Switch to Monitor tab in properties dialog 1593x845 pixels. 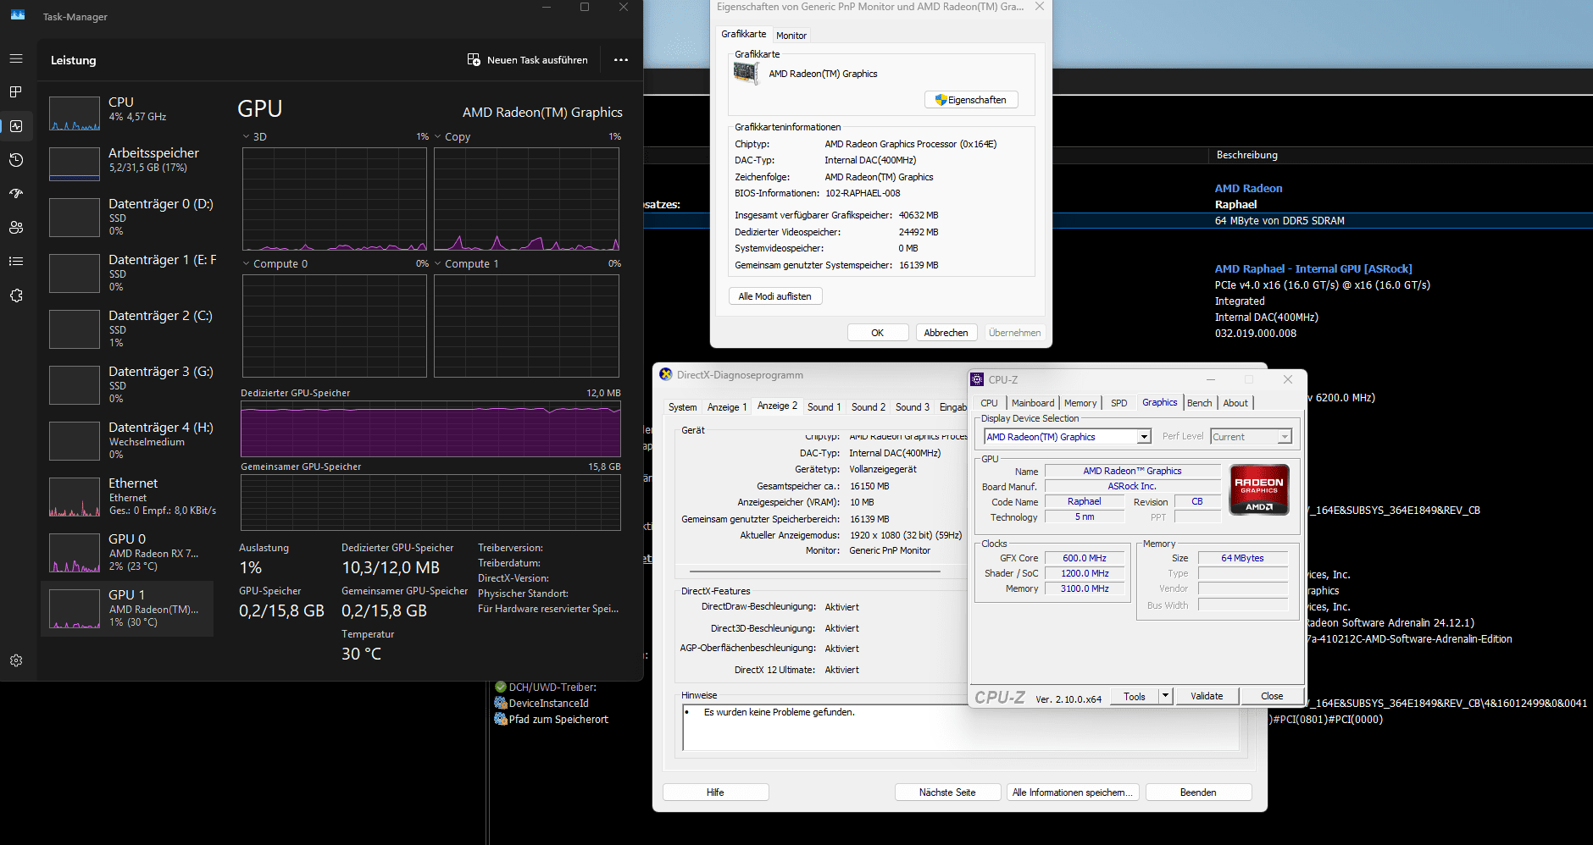coord(791,36)
